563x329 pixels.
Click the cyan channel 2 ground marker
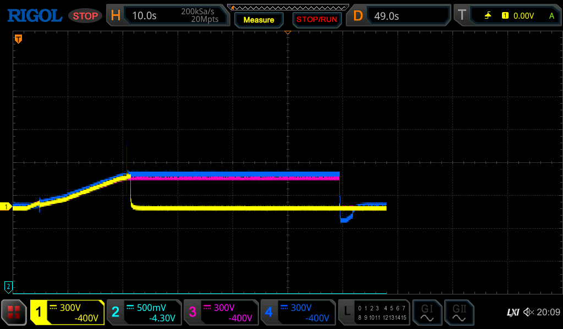(x=8, y=286)
